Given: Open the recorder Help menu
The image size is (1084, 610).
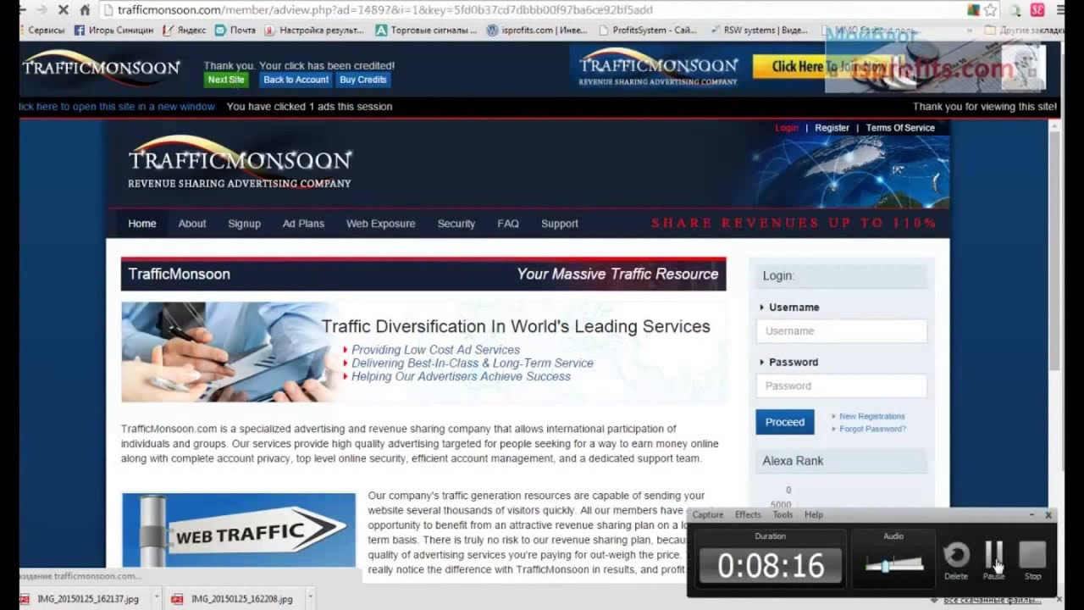Looking at the screenshot, I should tap(814, 515).
